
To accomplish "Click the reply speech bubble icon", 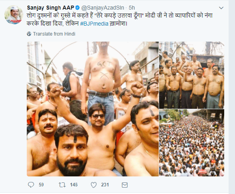I will pos(31,185).
